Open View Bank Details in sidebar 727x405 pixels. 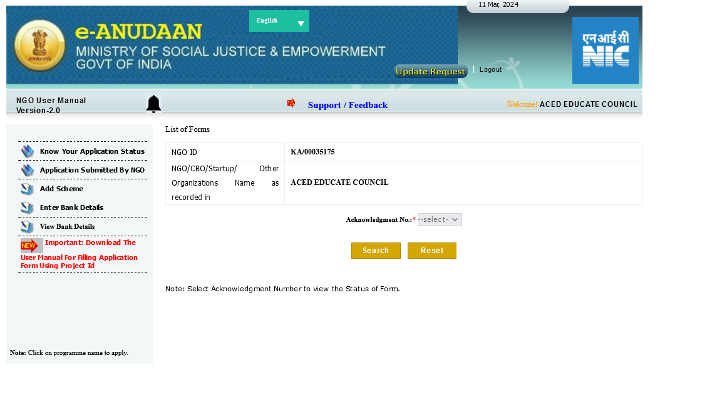coord(67,227)
